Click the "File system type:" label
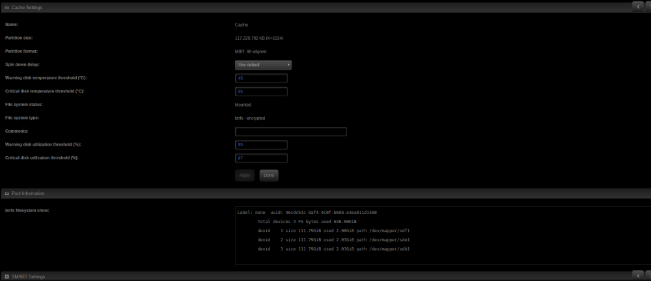The height and width of the screenshot is (281, 651). pos(21,118)
